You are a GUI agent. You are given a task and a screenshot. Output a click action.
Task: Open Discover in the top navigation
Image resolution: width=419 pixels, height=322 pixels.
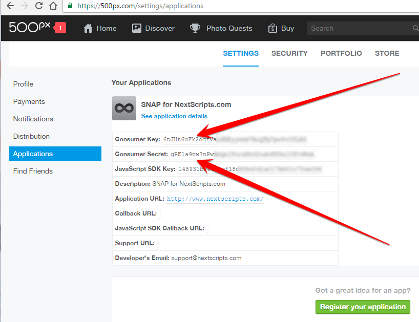click(160, 28)
